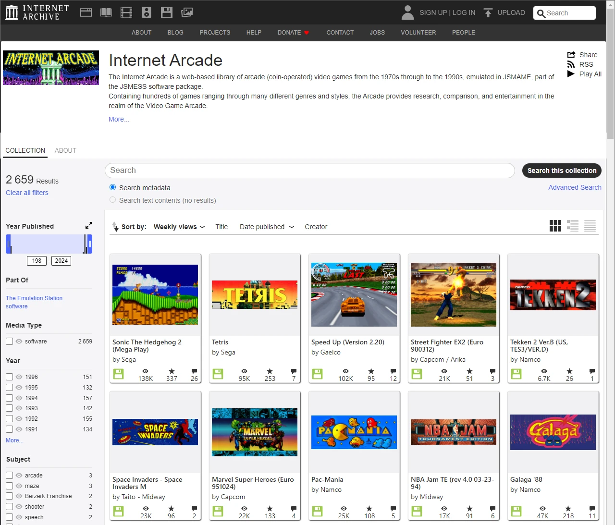Viewport: 615px width, 525px height.
Task: Click reviews icon on NBA Jam TE tile
Action: [492, 509]
